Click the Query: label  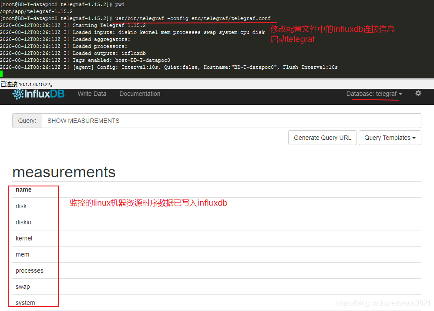(27, 121)
